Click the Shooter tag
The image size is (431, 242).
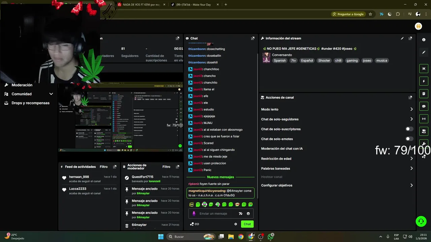324,61
